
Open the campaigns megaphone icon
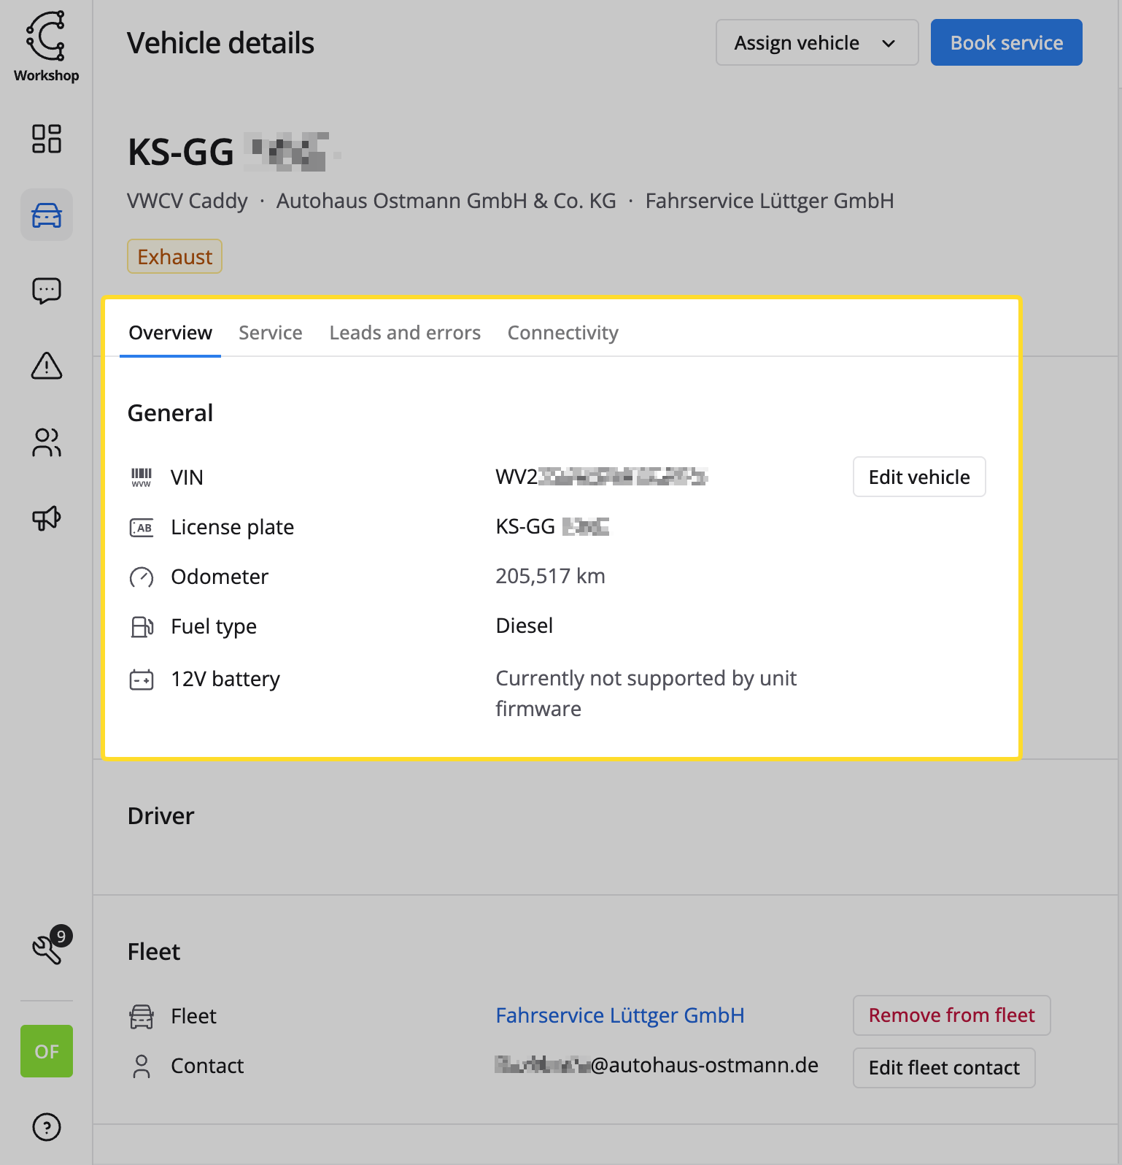46,518
